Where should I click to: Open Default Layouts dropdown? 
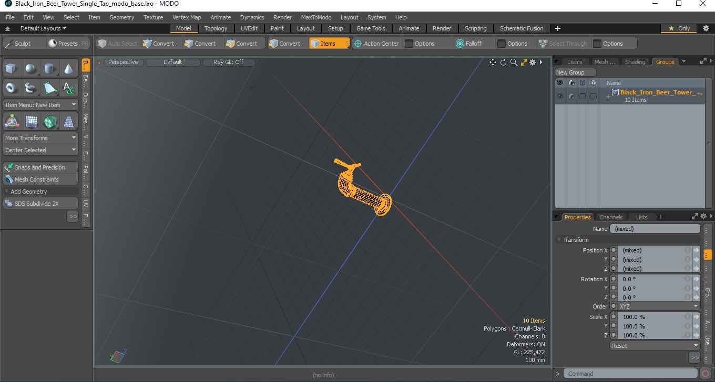tap(43, 28)
